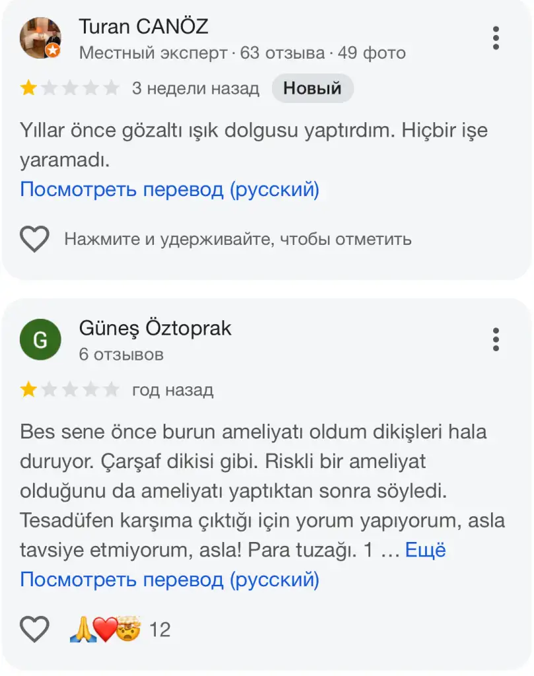Image resolution: width=534 pixels, height=676 pixels.
Task: Show the translation of Güneş Öztoprak's review
Action: pyautogui.click(x=170, y=580)
